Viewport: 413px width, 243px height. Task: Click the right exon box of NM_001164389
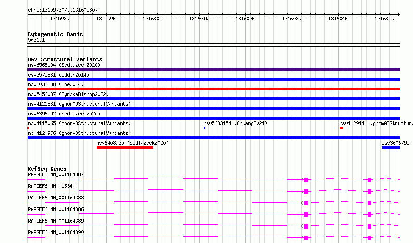(x=369, y=226)
